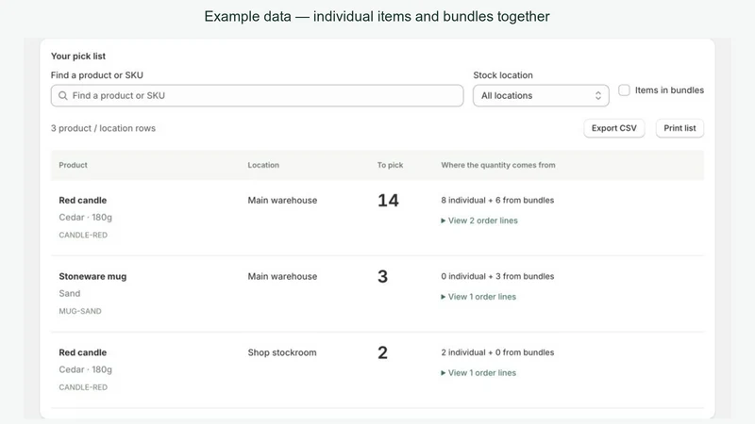This screenshot has width=755, height=424.
Task: Click the CANDLE-RED SKU in first row
Action: (83, 235)
